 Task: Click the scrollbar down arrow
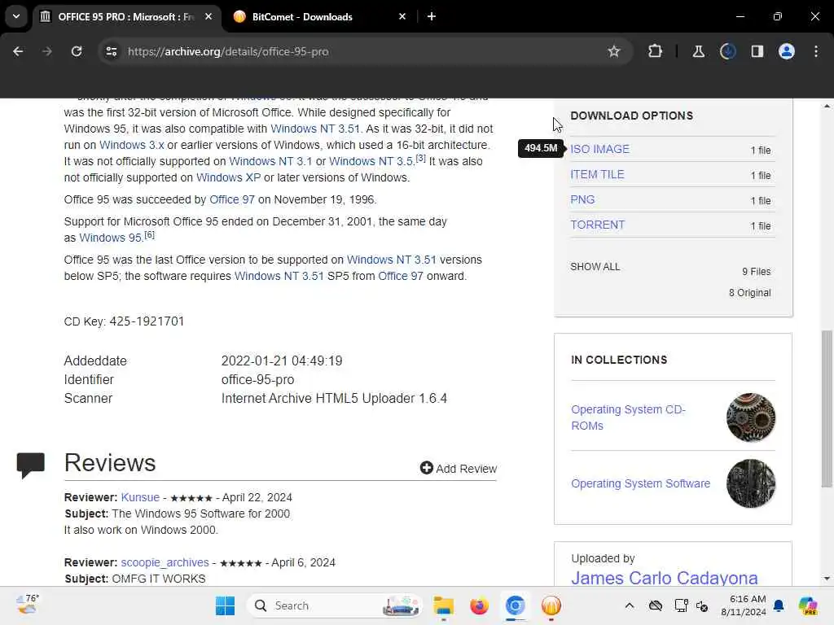(827, 579)
